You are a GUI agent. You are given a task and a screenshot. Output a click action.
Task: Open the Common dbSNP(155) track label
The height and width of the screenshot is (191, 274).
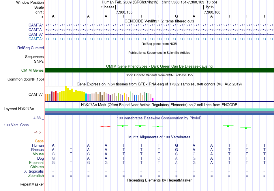(x=25, y=79)
